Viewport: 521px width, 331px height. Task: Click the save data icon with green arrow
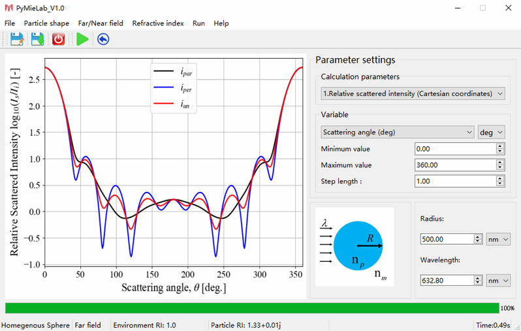tap(37, 39)
